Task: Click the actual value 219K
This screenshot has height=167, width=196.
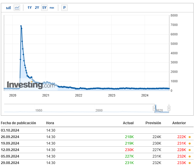Action: (129, 143)
